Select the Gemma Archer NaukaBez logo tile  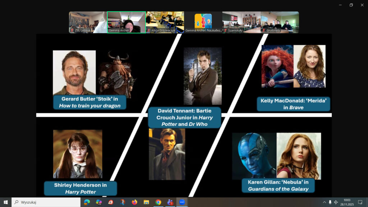pos(203,22)
